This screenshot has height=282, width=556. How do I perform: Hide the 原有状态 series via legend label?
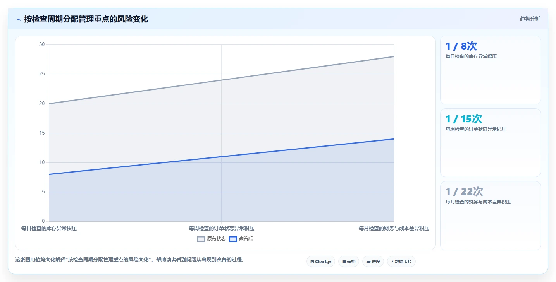[216, 239]
